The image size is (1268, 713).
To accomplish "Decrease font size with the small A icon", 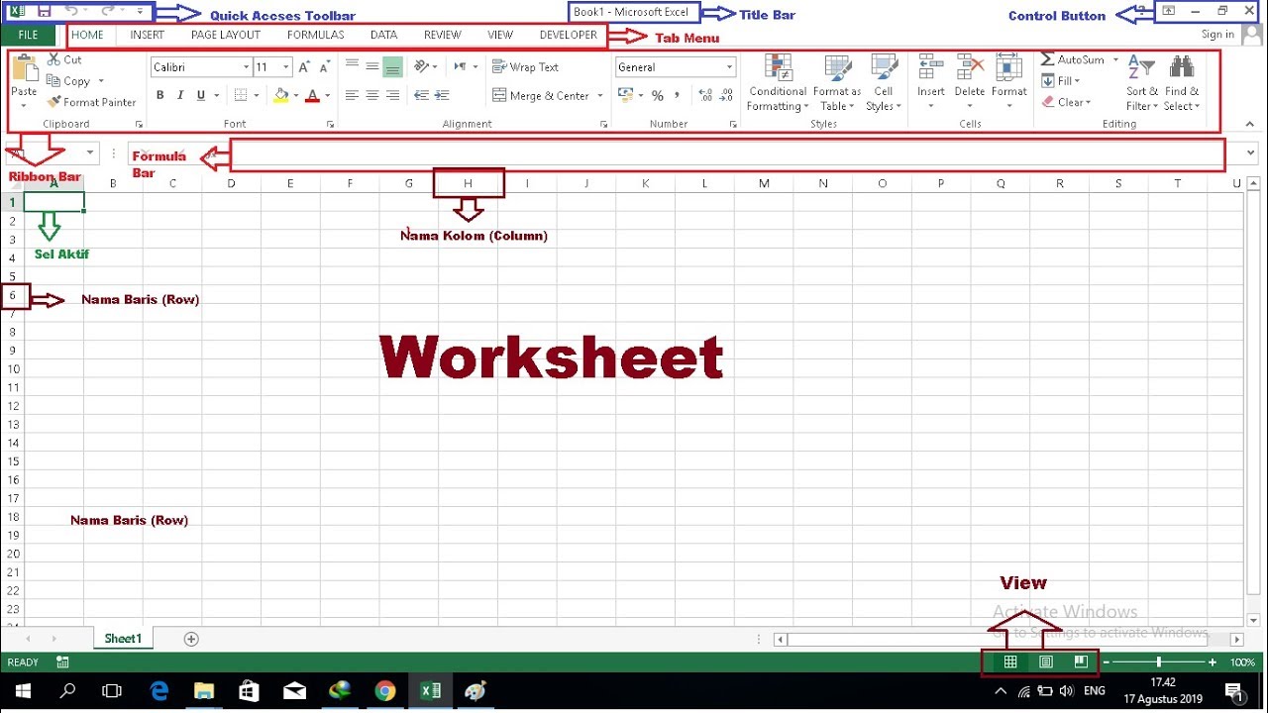I will tap(325, 67).
